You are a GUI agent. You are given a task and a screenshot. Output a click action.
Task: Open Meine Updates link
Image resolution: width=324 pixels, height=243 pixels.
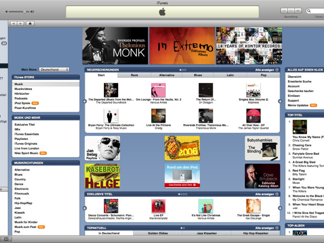tap(298, 105)
